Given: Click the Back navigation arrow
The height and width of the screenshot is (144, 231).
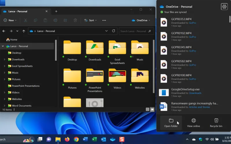Looking at the screenshot, I should point(4,31).
